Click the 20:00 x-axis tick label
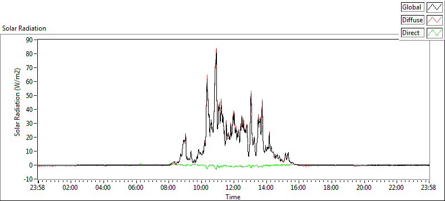This screenshot has height=201, width=445. 364,188
